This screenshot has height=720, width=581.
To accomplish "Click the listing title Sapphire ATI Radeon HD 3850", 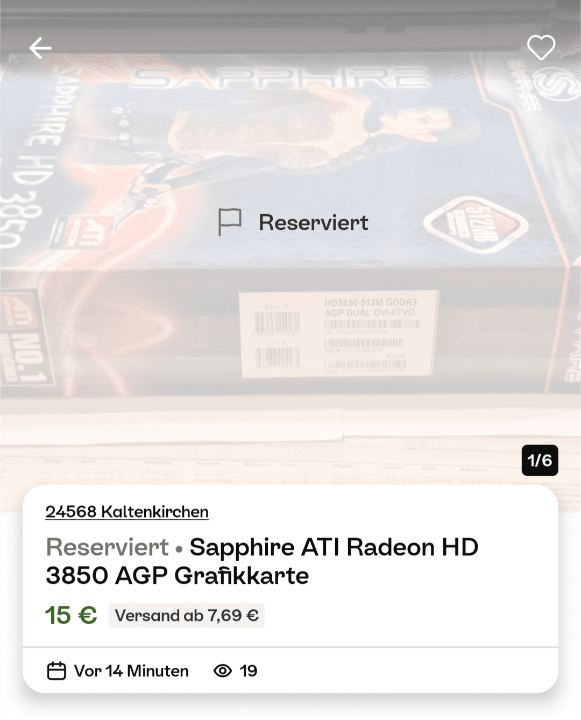I will point(262,561).
